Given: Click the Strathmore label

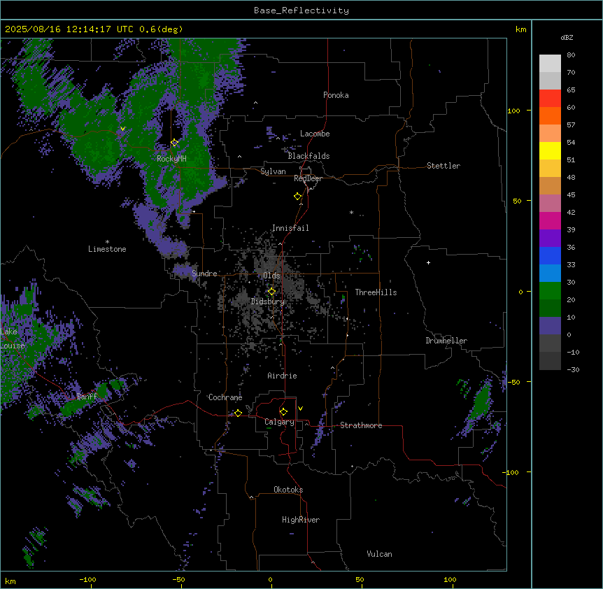Looking at the screenshot, I should [361, 425].
